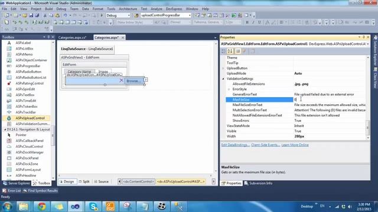Open the Toolbox window options dropdown arrow
378x212 pixels.
click(44, 37)
